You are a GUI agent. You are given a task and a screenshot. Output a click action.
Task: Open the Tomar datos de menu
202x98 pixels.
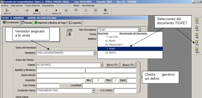tap(32, 6)
